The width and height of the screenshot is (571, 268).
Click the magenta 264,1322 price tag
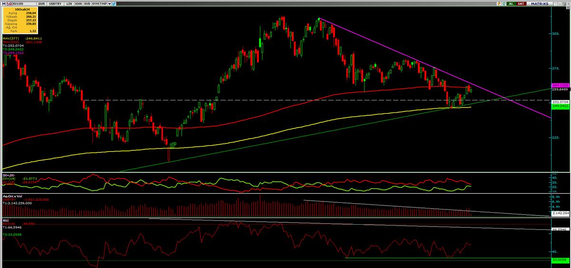[560, 85]
